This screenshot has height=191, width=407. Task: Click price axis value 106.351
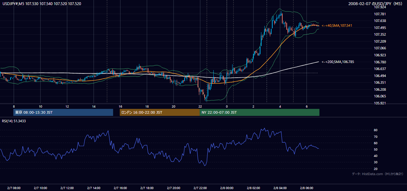(x=380, y=82)
